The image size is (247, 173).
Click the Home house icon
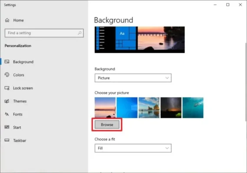tap(7, 20)
